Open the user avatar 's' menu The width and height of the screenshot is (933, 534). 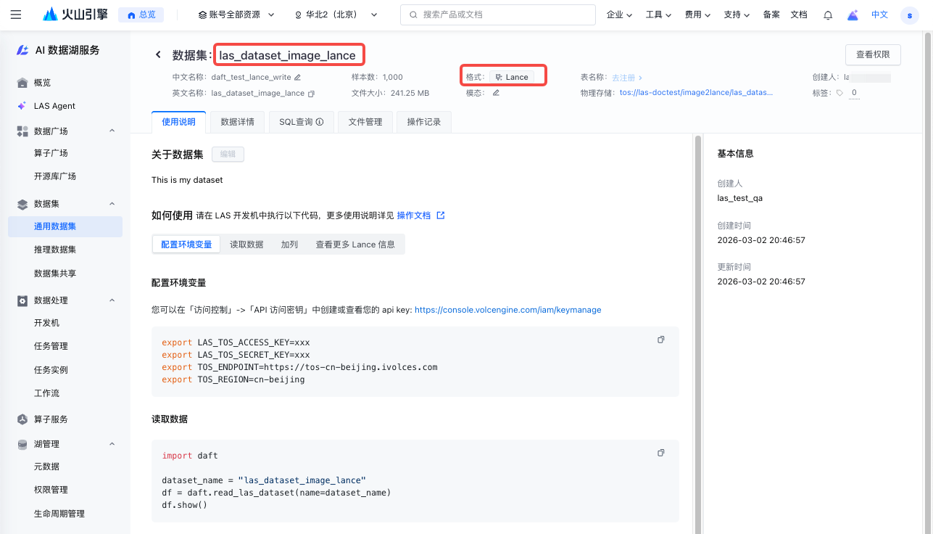pyautogui.click(x=909, y=15)
